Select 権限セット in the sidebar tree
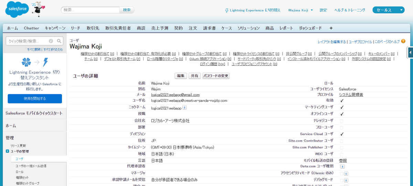 22,177
